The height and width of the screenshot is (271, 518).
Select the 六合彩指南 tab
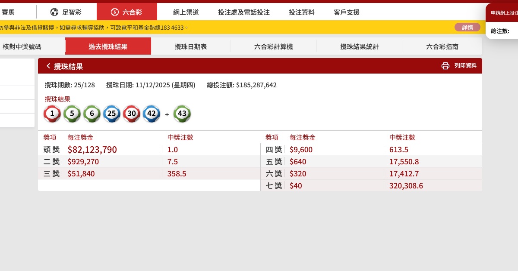tap(442, 46)
